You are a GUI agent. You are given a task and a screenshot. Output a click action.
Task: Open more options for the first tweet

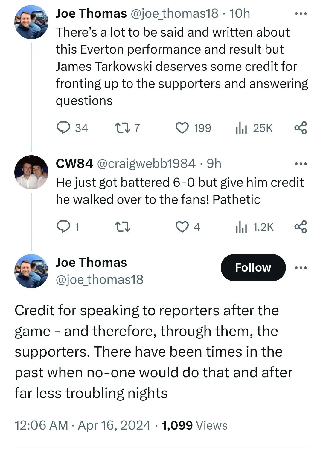click(301, 14)
